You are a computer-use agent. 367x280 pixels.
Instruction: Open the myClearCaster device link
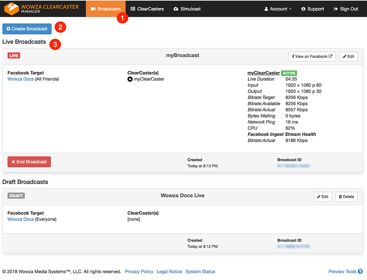coord(264,73)
